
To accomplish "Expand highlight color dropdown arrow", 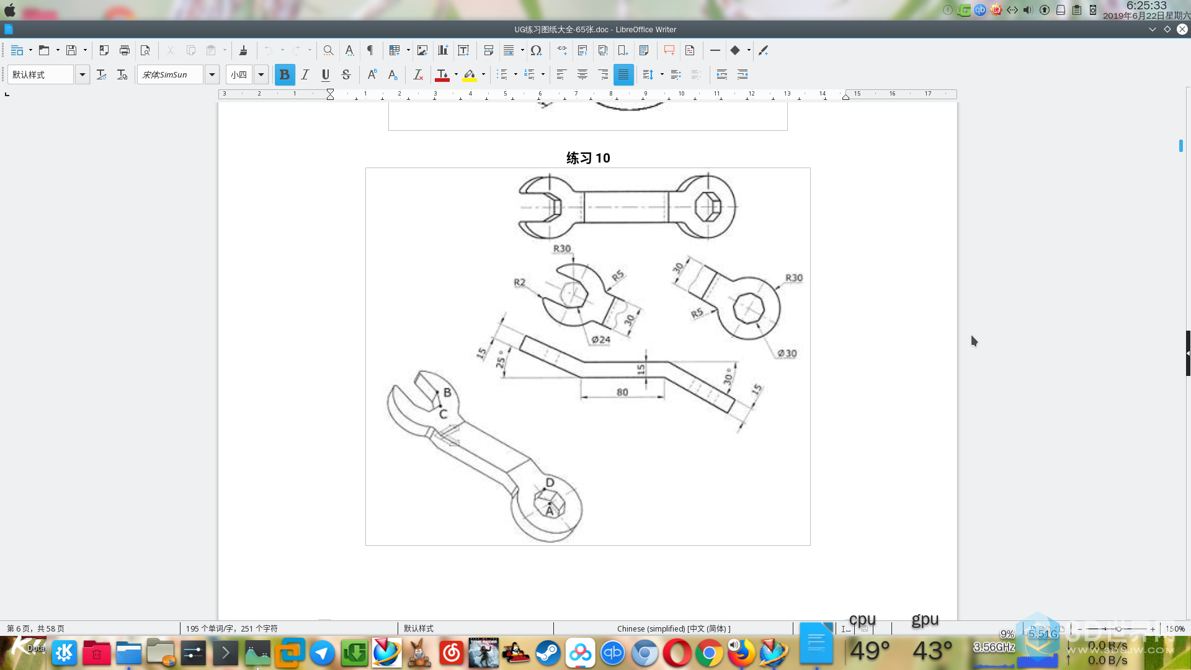I will click(483, 74).
